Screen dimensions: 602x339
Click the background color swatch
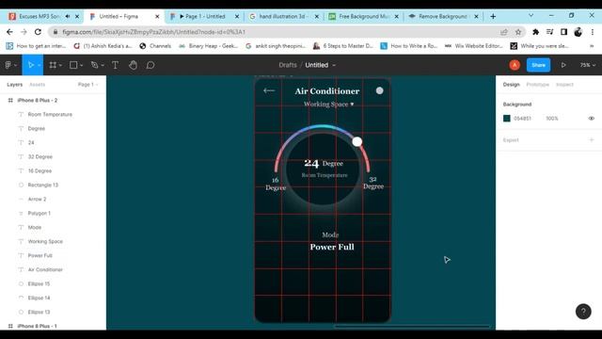tap(507, 119)
